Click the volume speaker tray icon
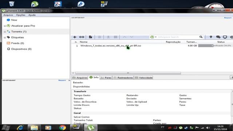The image size is (233, 131). point(208,128)
